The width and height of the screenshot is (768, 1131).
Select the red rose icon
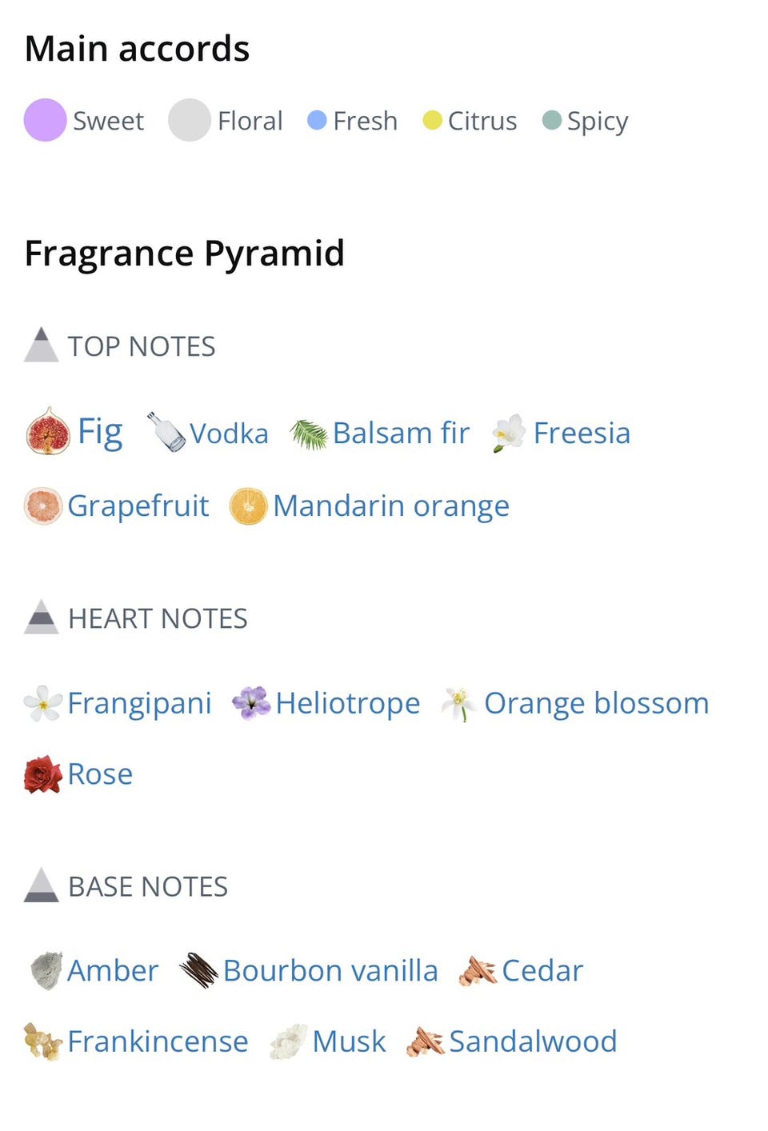click(43, 774)
